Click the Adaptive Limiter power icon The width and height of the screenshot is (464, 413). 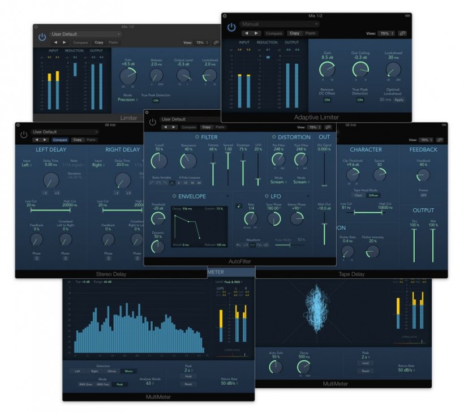click(231, 28)
